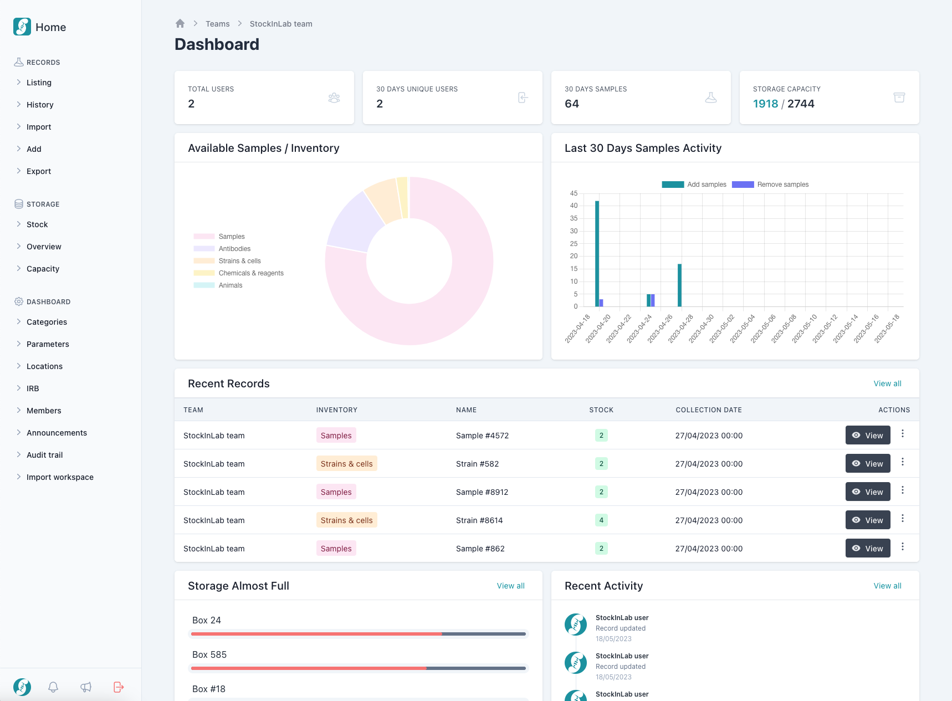This screenshot has height=701, width=952.
Task: View record Strain #582
Action: pyautogui.click(x=868, y=463)
